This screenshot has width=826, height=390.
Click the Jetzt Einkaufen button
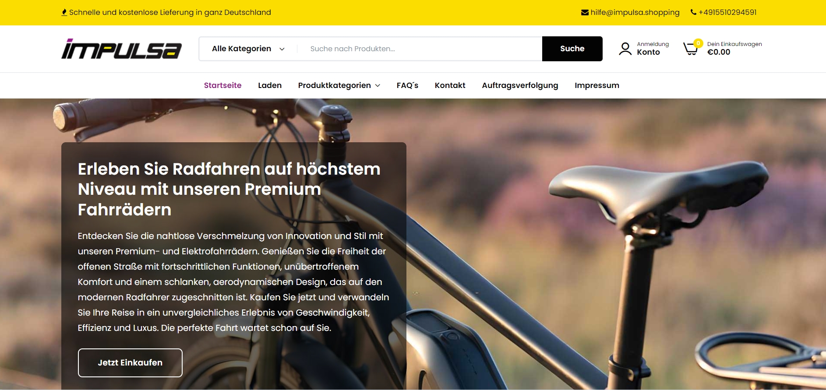130,363
